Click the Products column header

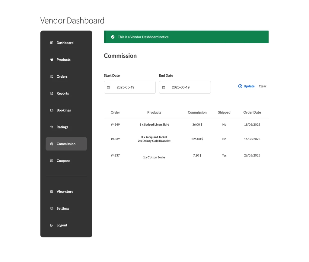[x=154, y=112]
